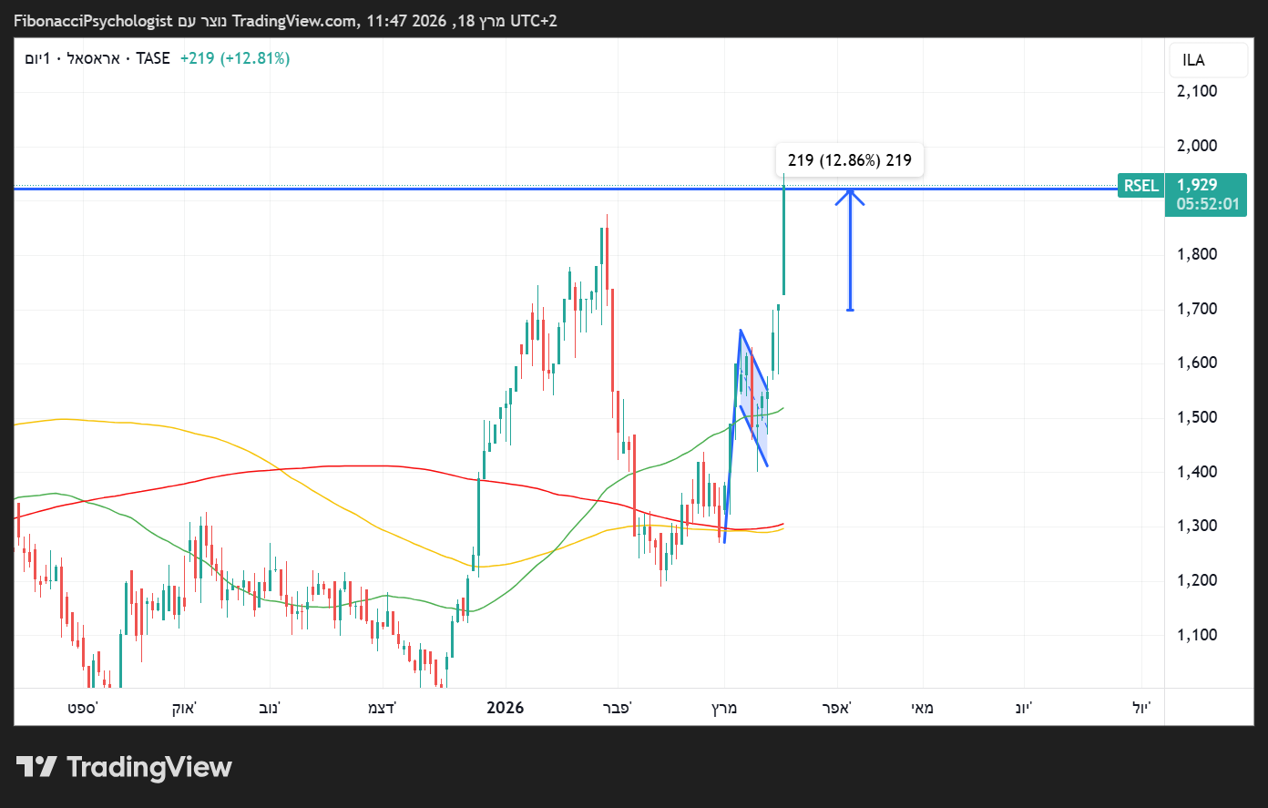Click the TradingView.com text in the header
Image resolution: width=1268 pixels, height=808 pixels.
[x=296, y=20]
